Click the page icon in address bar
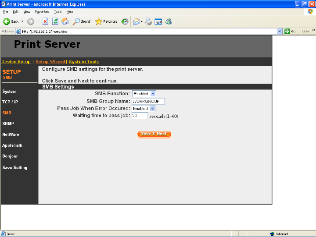Screen dimensions: 316x237 pos(18,32)
